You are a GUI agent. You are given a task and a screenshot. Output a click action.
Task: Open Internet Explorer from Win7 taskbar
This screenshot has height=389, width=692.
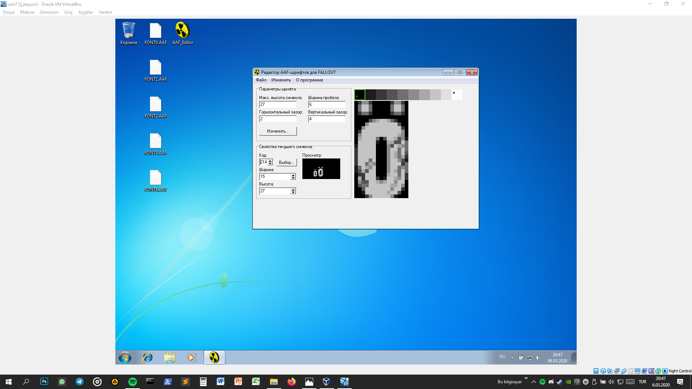[x=148, y=357]
